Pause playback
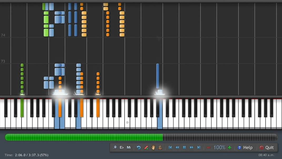The width and height of the screenshot is (282, 159). point(184,147)
